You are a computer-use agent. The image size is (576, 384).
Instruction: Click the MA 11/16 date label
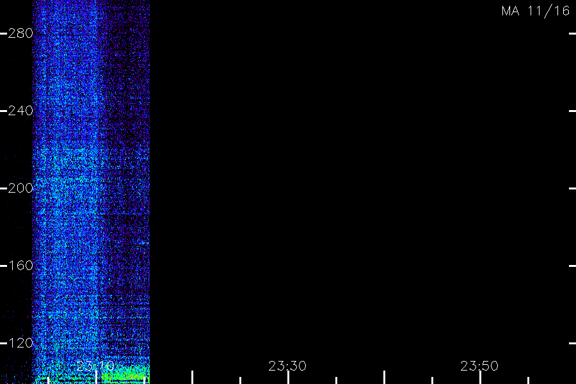coord(536,11)
